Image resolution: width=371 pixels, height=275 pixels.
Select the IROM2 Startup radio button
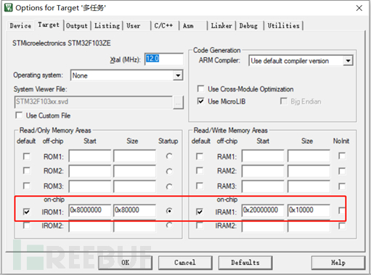pos(169,226)
